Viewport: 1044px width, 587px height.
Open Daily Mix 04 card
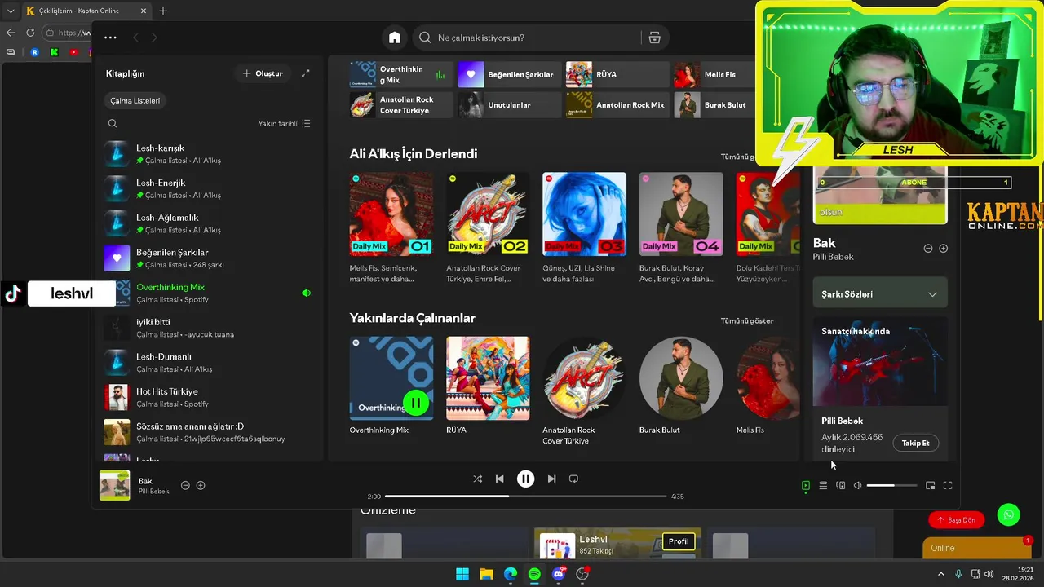click(x=681, y=228)
